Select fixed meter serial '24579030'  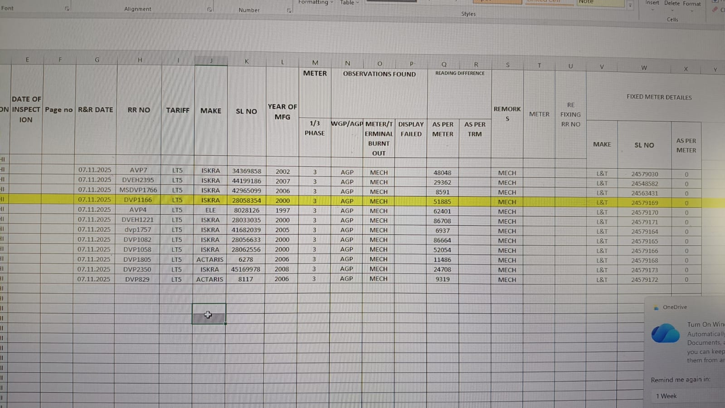[x=644, y=174]
